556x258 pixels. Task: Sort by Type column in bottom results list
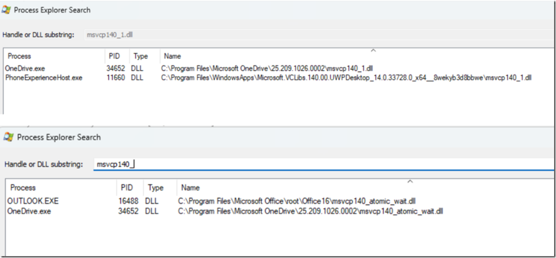point(156,188)
